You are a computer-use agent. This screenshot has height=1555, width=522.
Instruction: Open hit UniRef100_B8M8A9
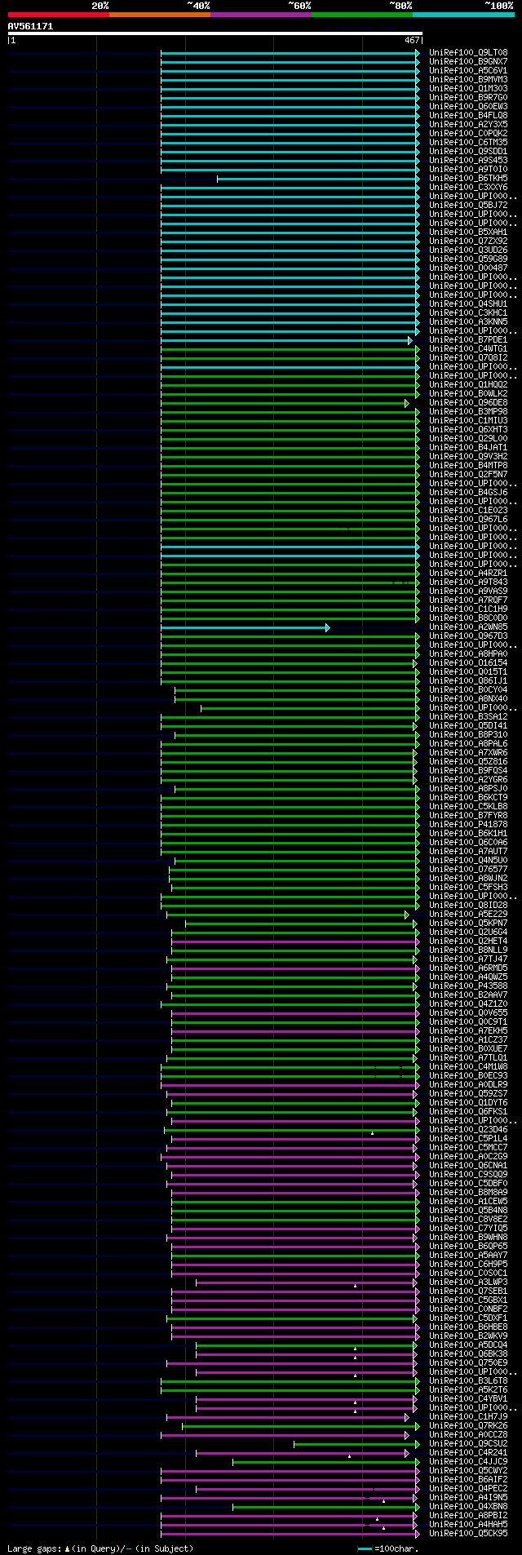click(x=468, y=1192)
